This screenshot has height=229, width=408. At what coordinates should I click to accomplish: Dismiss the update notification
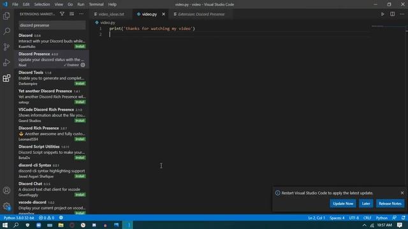coord(402,193)
